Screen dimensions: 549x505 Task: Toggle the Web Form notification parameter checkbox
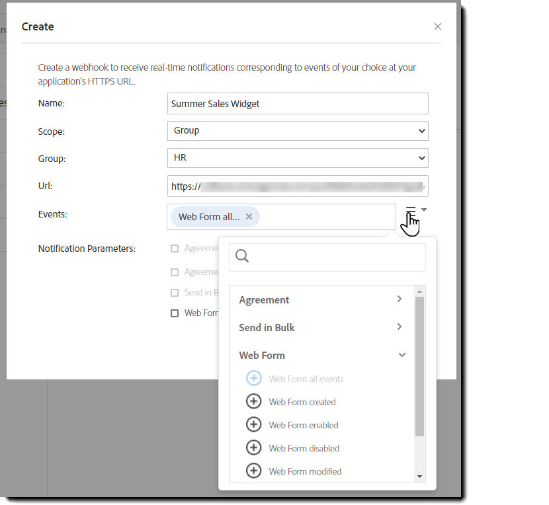[175, 313]
